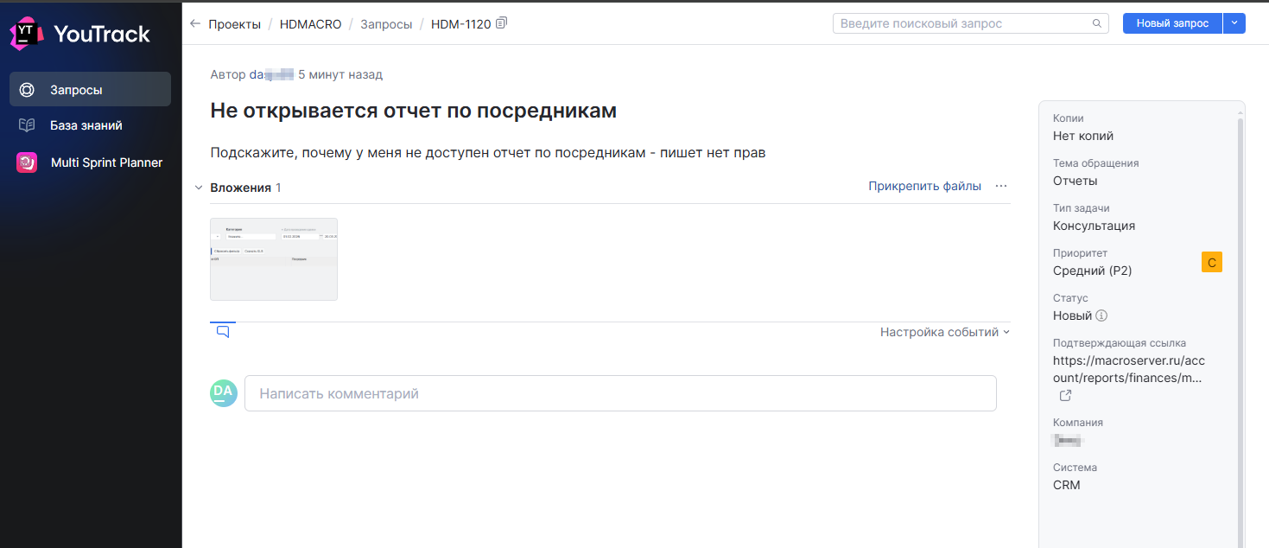
Task: Click the orange priority C swatch
Action: coord(1212,263)
